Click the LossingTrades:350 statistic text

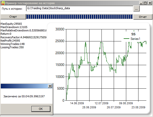(x=12, y=47)
